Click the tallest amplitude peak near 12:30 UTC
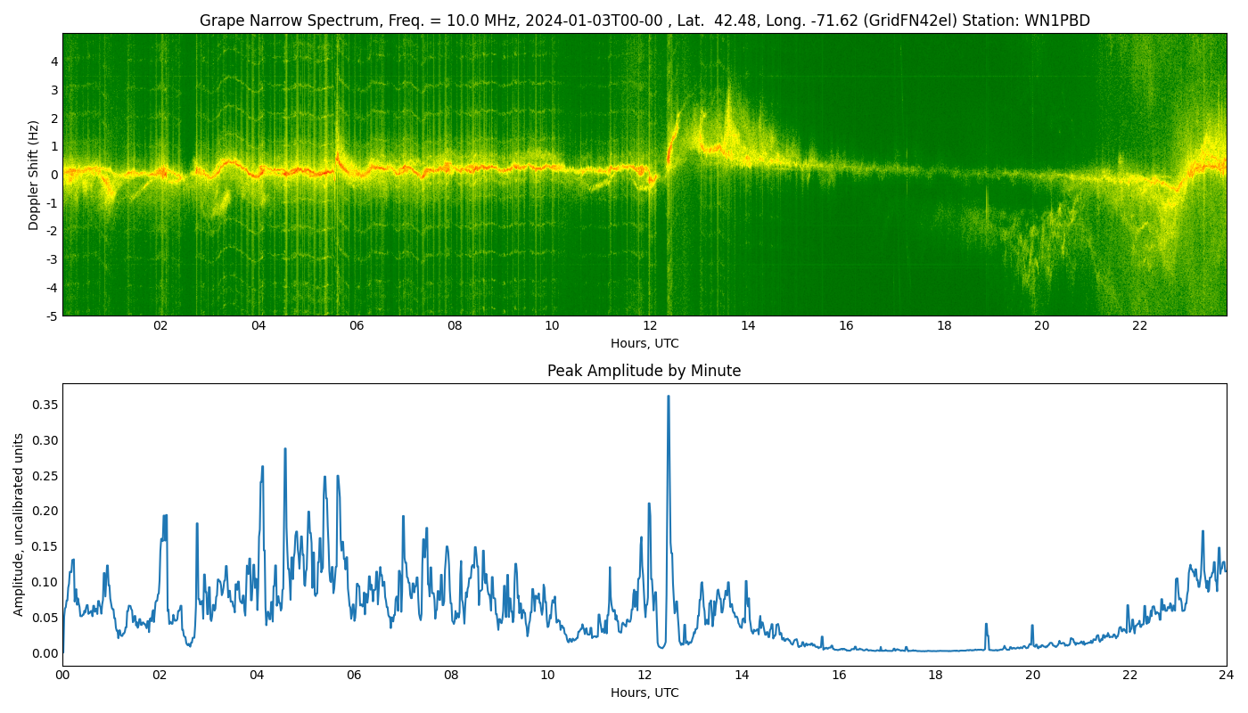1248x713 pixels. click(x=668, y=397)
